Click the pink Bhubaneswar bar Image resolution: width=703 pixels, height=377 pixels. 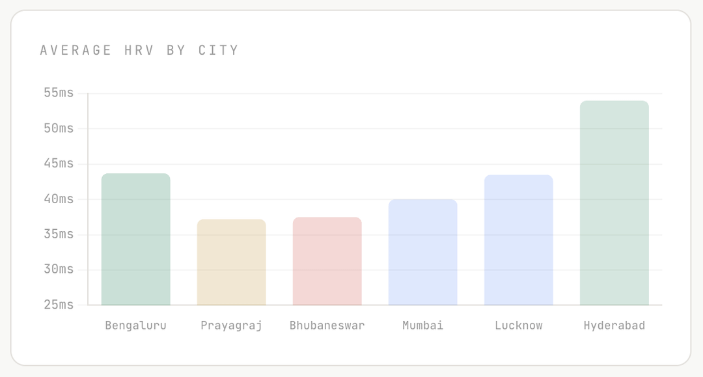click(327, 261)
